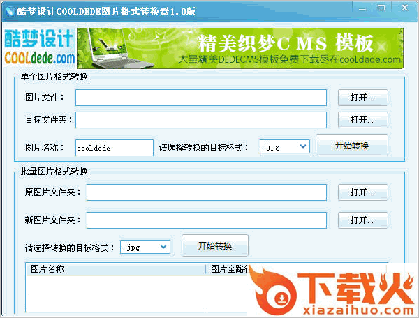Click the 请选择转换的目标格式 label in batch section

(70, 248)
